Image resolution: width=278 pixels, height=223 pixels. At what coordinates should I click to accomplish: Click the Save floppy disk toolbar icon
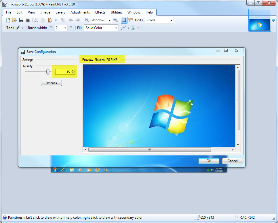[21, 20]
